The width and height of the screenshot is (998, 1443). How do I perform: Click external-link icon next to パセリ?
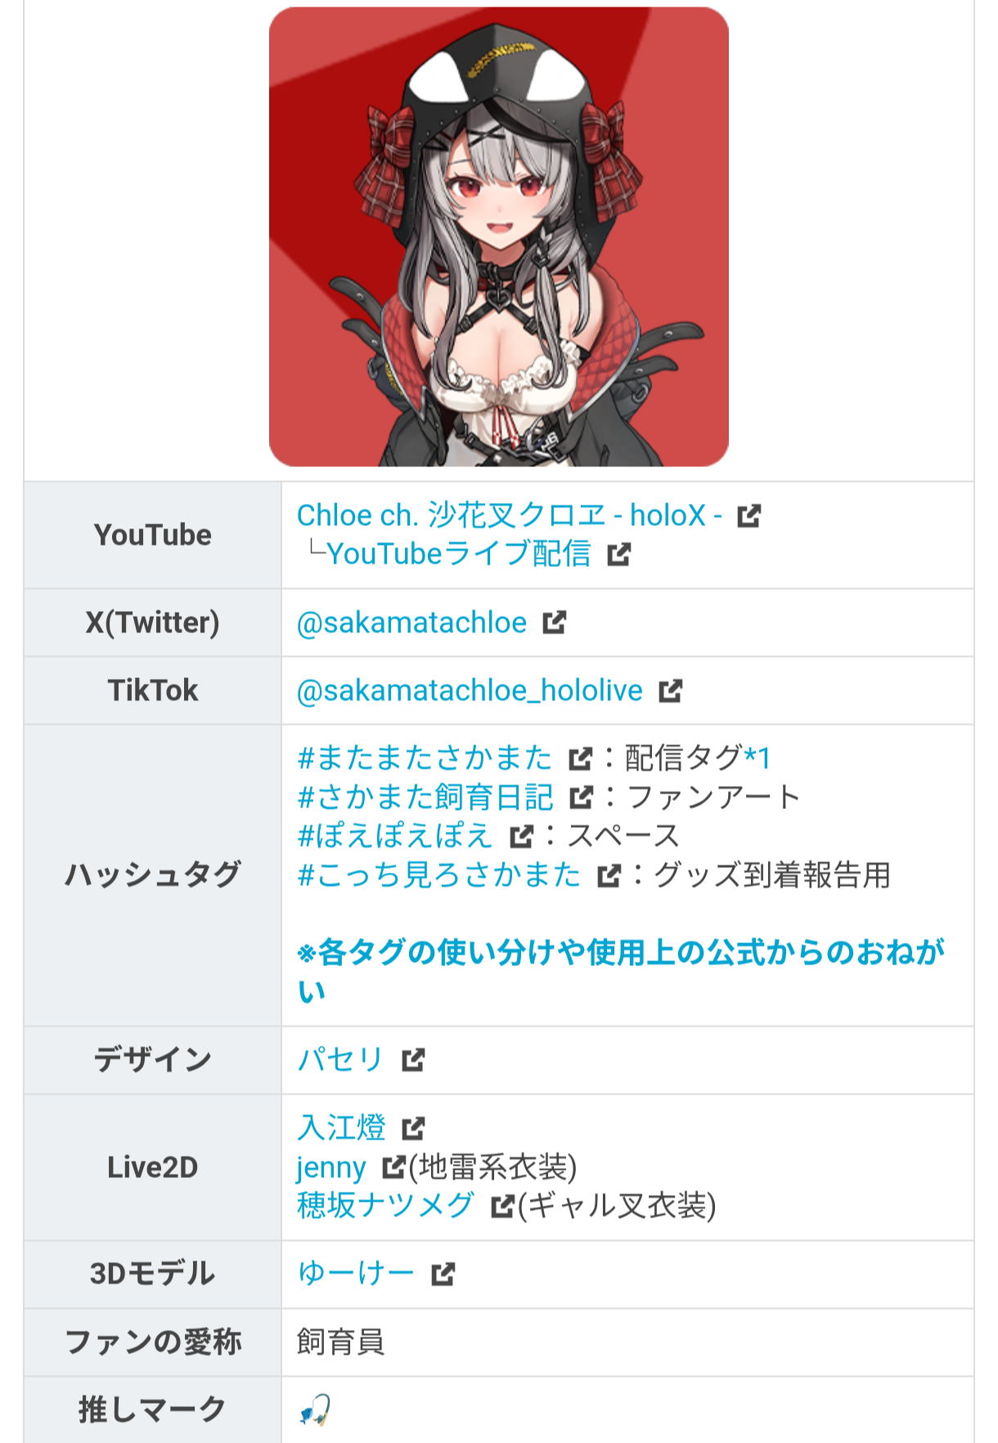[x=413, y=1060]
